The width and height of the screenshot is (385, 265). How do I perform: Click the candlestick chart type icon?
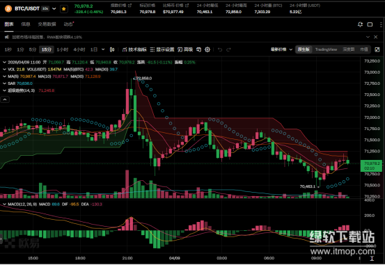tap(112, 49)
